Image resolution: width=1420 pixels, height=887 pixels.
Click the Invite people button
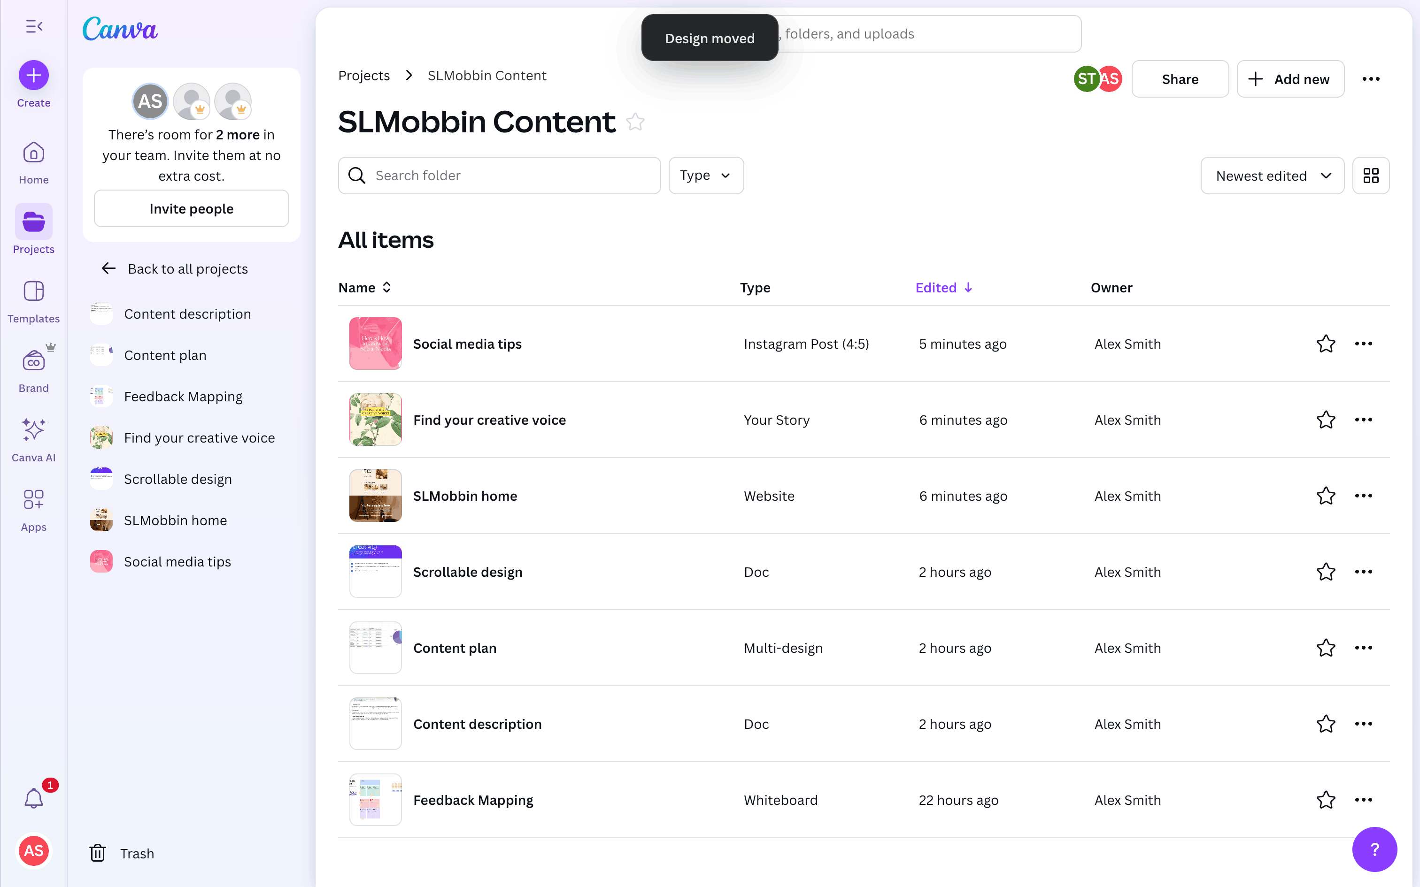tap(191, 209)
